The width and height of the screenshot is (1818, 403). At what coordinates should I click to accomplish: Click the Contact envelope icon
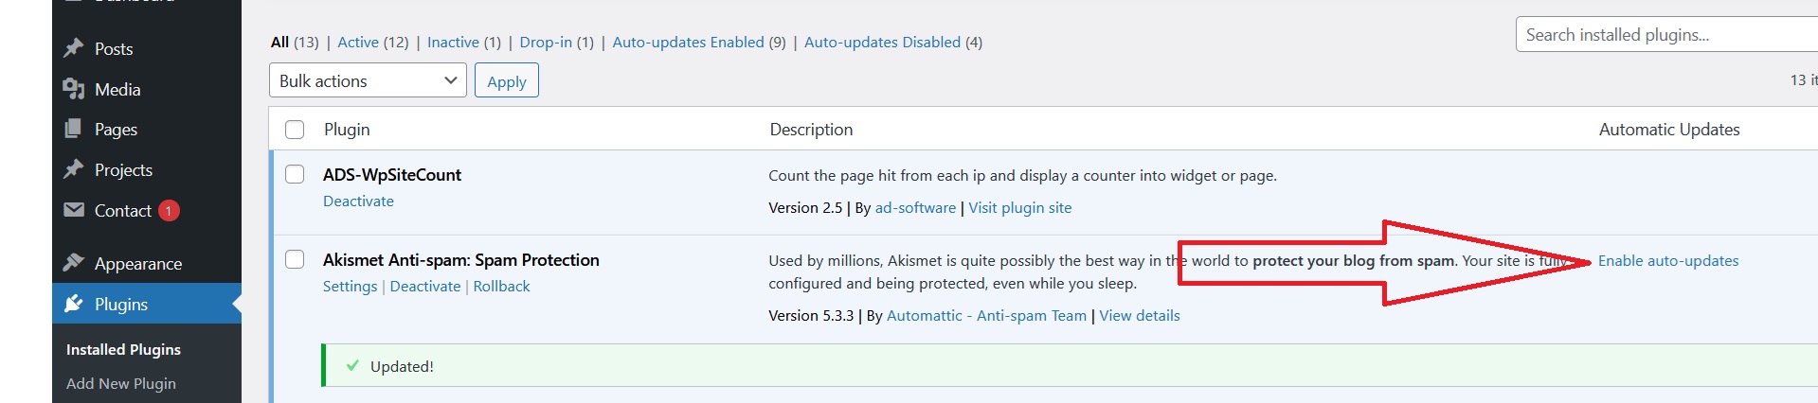click(74, 210)
